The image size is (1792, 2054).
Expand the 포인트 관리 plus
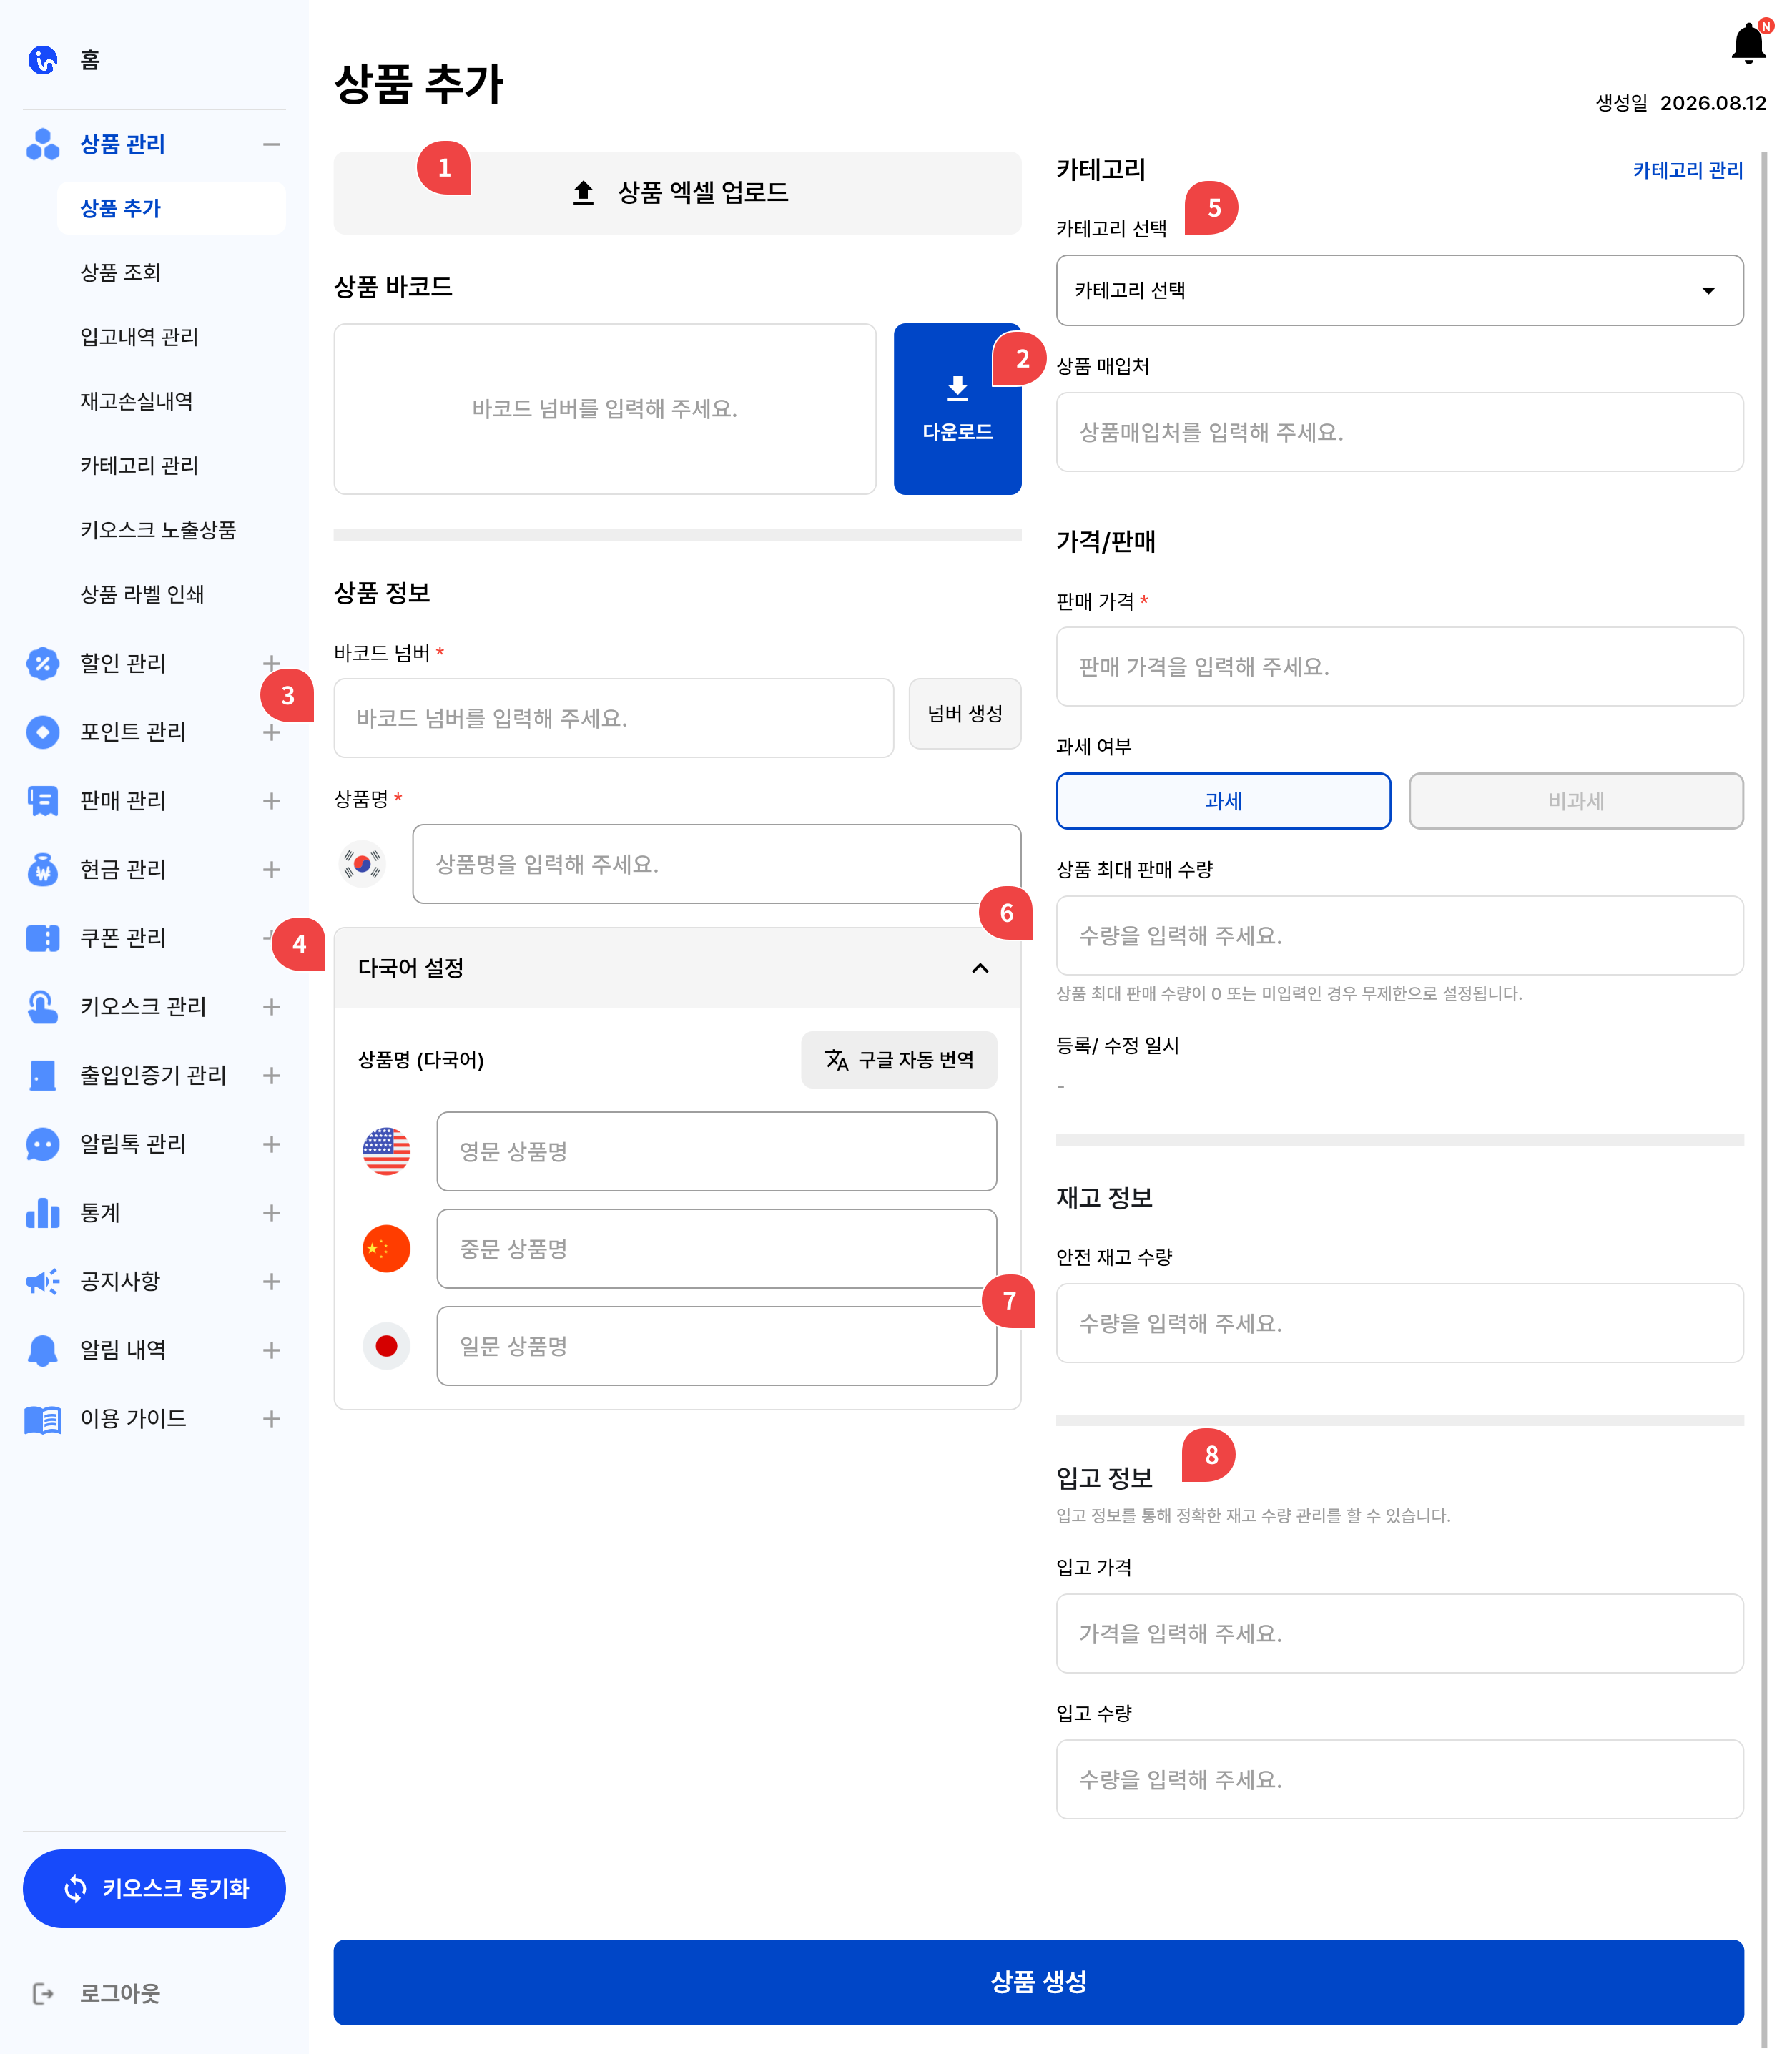(x=271, y=732)
